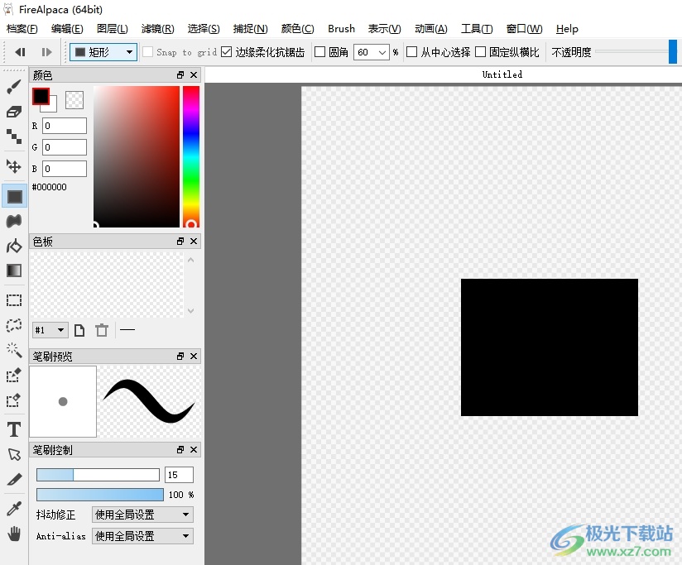Open the 矩形 shape dropdown
Viewport: 682px width, 565px height.
pyautogui.click(x=103, y=52)
